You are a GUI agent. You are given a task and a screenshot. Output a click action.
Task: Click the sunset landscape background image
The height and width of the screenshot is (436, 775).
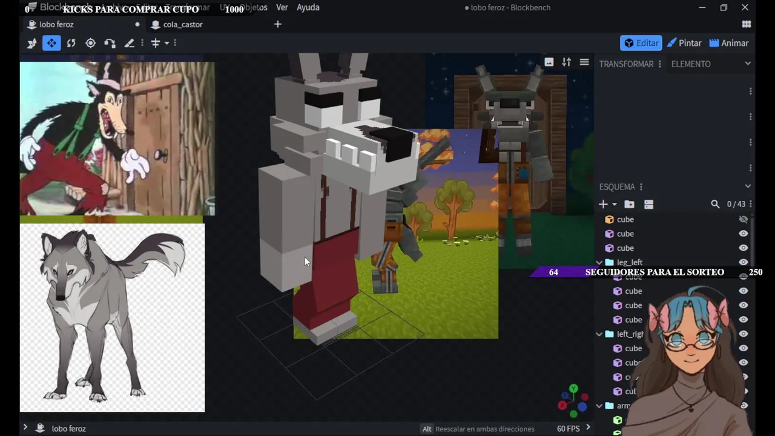[396, 234]
